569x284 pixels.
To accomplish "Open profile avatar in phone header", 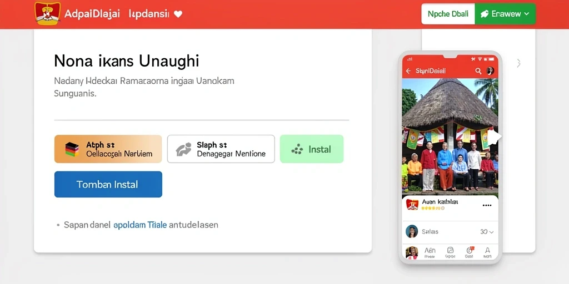I will coord(490,71).
